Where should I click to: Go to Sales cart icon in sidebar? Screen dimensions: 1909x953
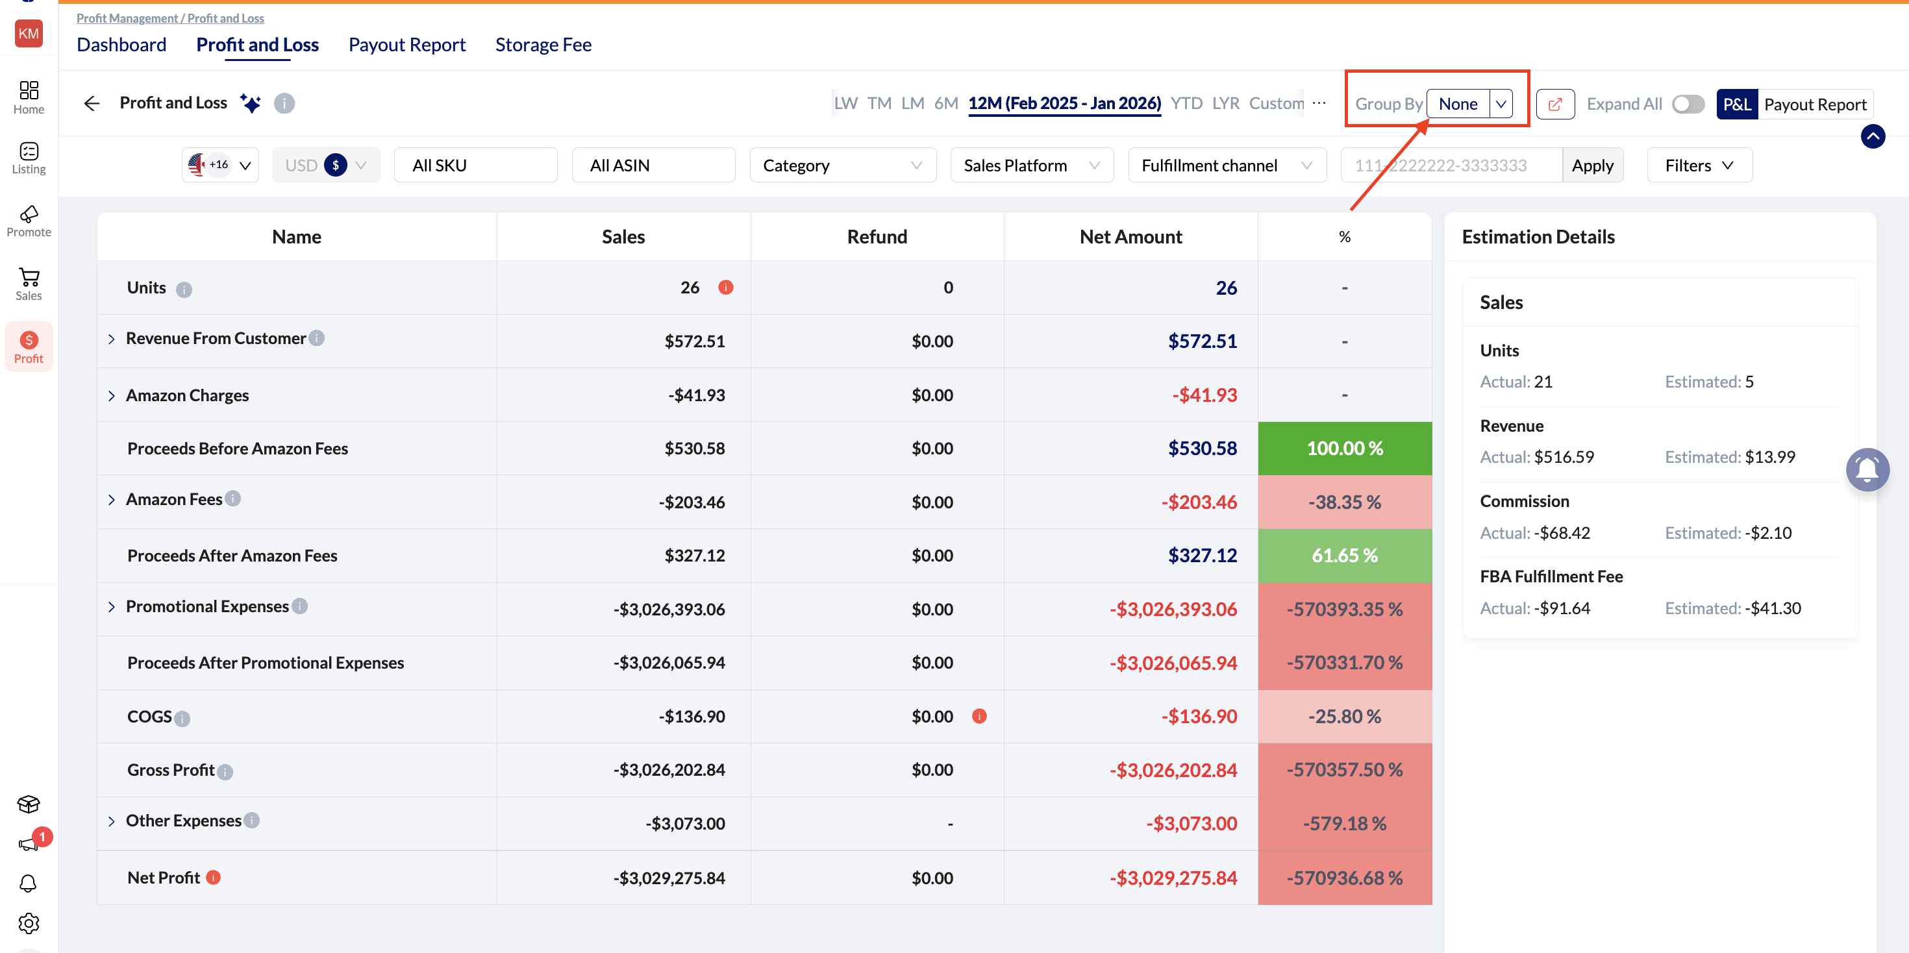tap(29, 284)
